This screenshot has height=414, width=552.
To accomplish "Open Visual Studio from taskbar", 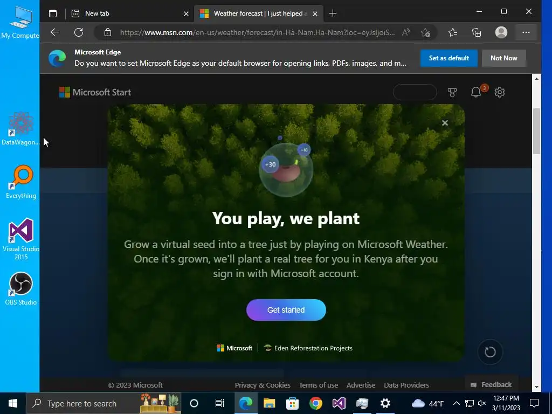I will tap(339, 403).
